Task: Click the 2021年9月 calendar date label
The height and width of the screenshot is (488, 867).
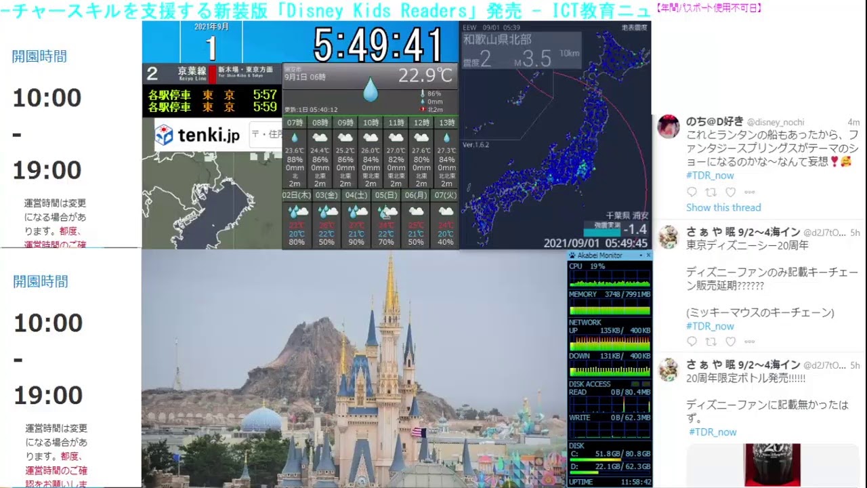Action: coord(211,26)
